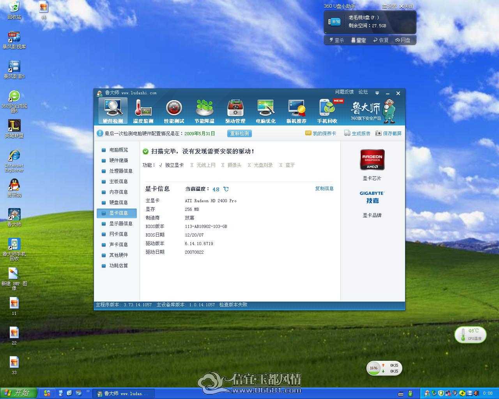The height and width of the screenshot is (399, 499).
Task: Open 显示器信息 in the sidebar
Action: pyautogui.click(x=121, y=224)
